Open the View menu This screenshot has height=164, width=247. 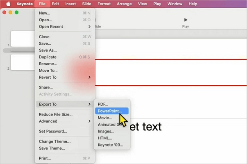pos(143,4)
